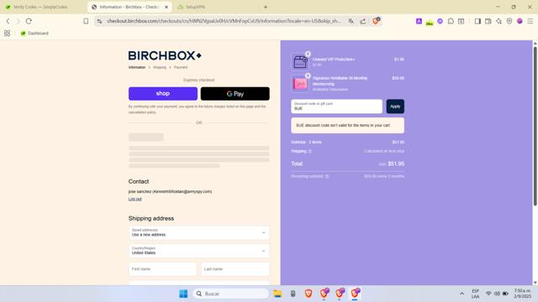538x302 pixels.
Task: Open the purple circular extension icon
Action: tap(440, 21)
